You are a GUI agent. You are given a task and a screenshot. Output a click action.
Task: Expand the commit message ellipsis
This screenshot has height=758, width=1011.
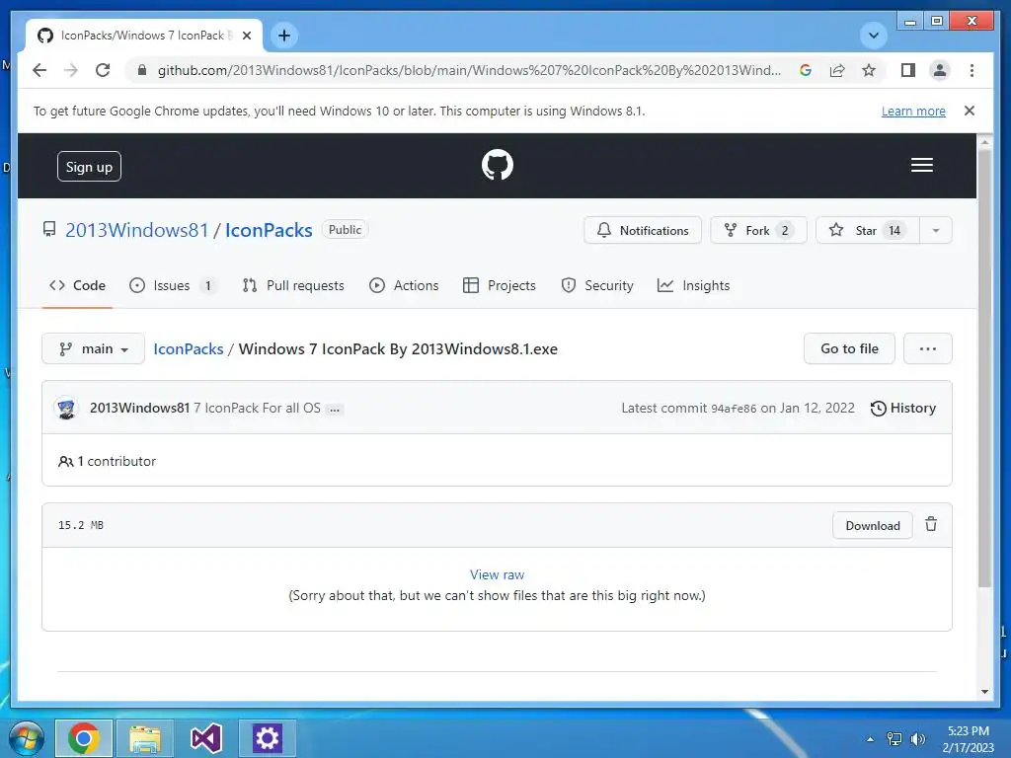pos(335,410)
